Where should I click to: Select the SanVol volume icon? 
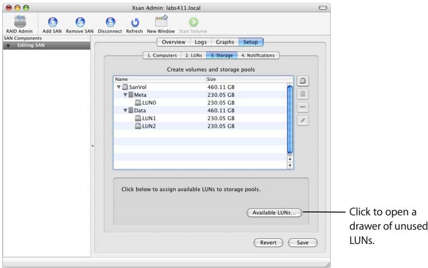pyautogui.click(x=125, y=87)
